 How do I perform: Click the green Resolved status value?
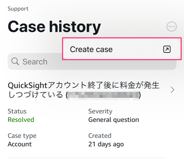21,120
